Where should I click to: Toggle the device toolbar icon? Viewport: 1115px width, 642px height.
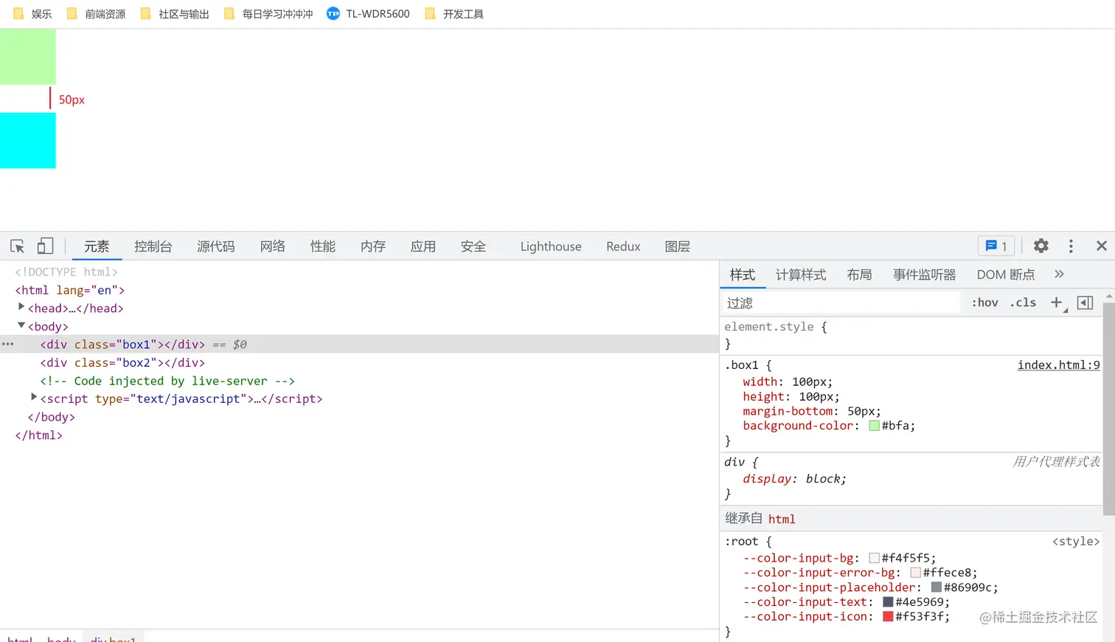[45, 246]
